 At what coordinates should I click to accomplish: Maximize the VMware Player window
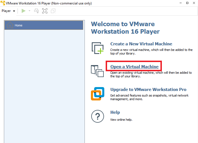(187, 3)
